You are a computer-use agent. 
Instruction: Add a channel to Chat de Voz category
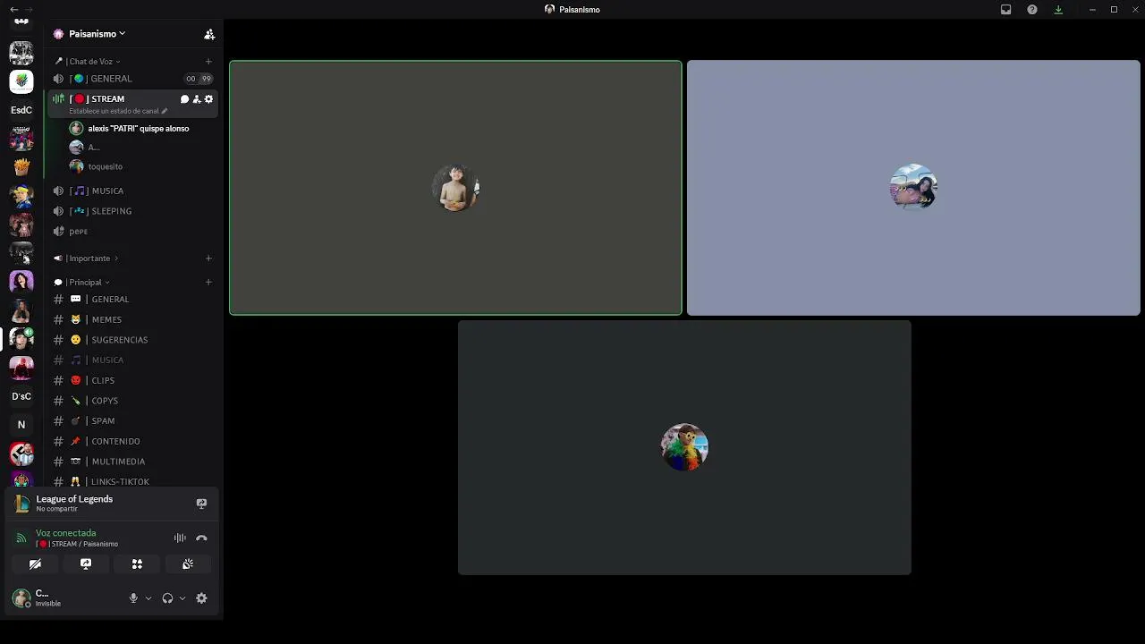coord(208,62)
